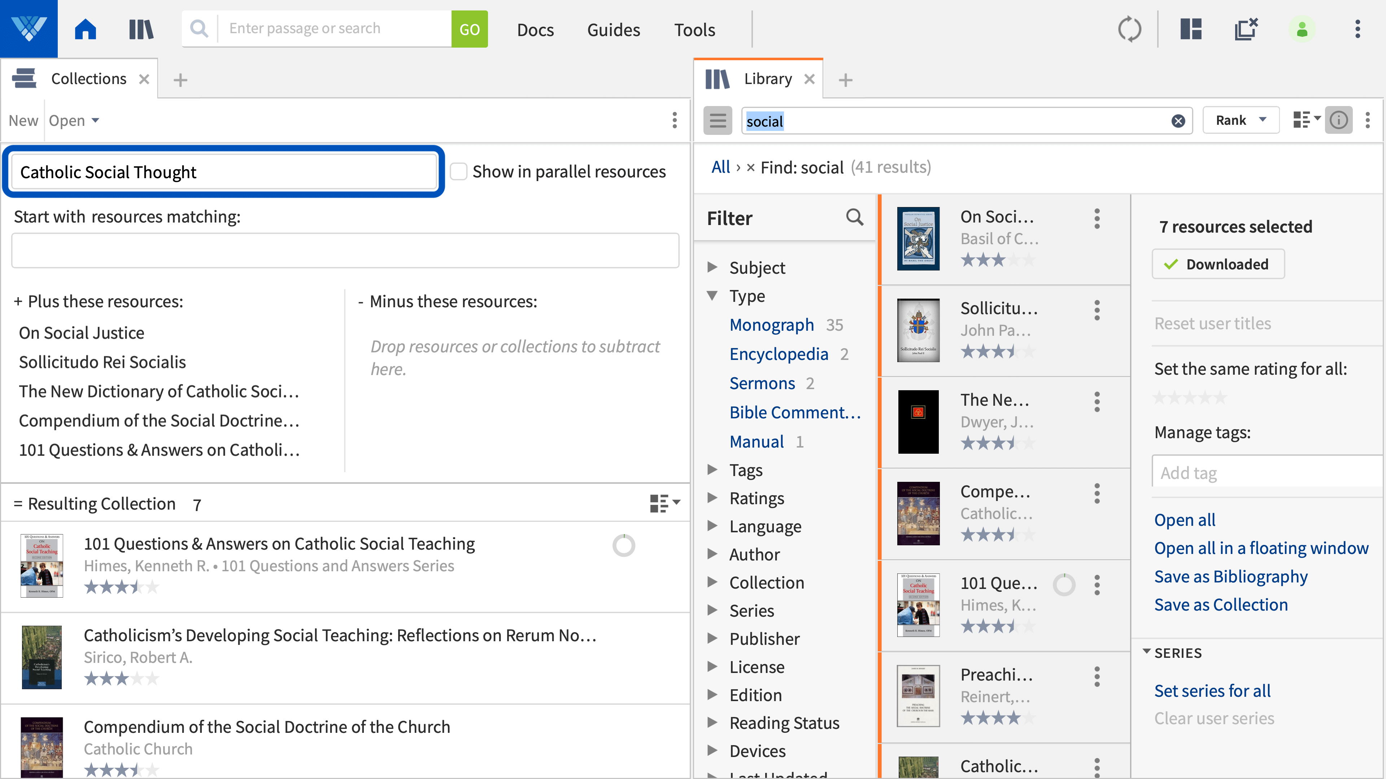Screen dimensions: 1386x779
Task: Expand the Tags filter
Action: click(712, 469)
